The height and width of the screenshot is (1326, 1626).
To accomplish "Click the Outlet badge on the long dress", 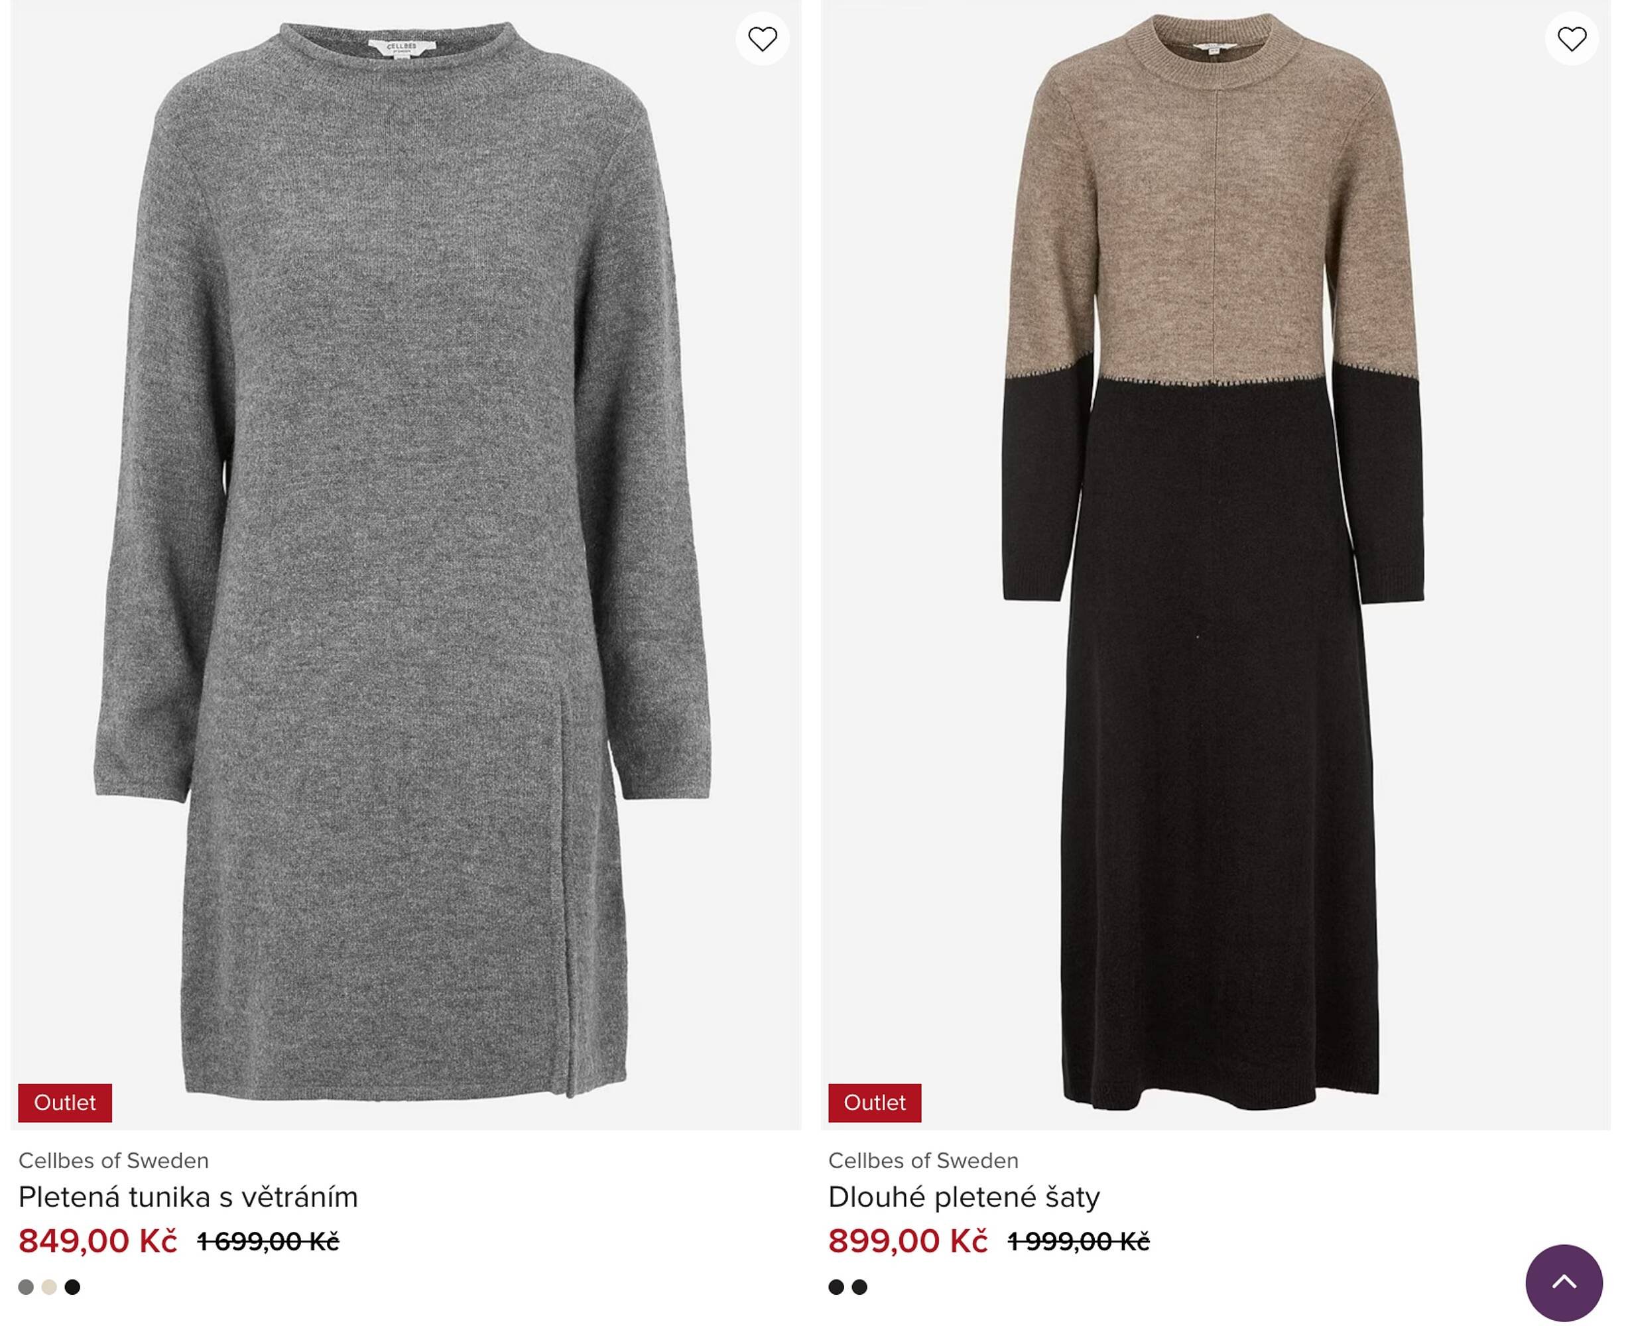I will [874, 1102].
